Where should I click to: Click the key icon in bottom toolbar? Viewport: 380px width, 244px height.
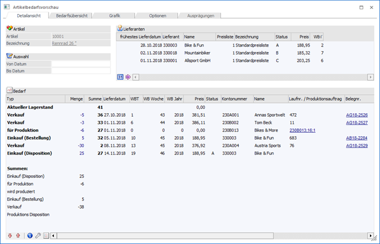click(x=38, y=236)
